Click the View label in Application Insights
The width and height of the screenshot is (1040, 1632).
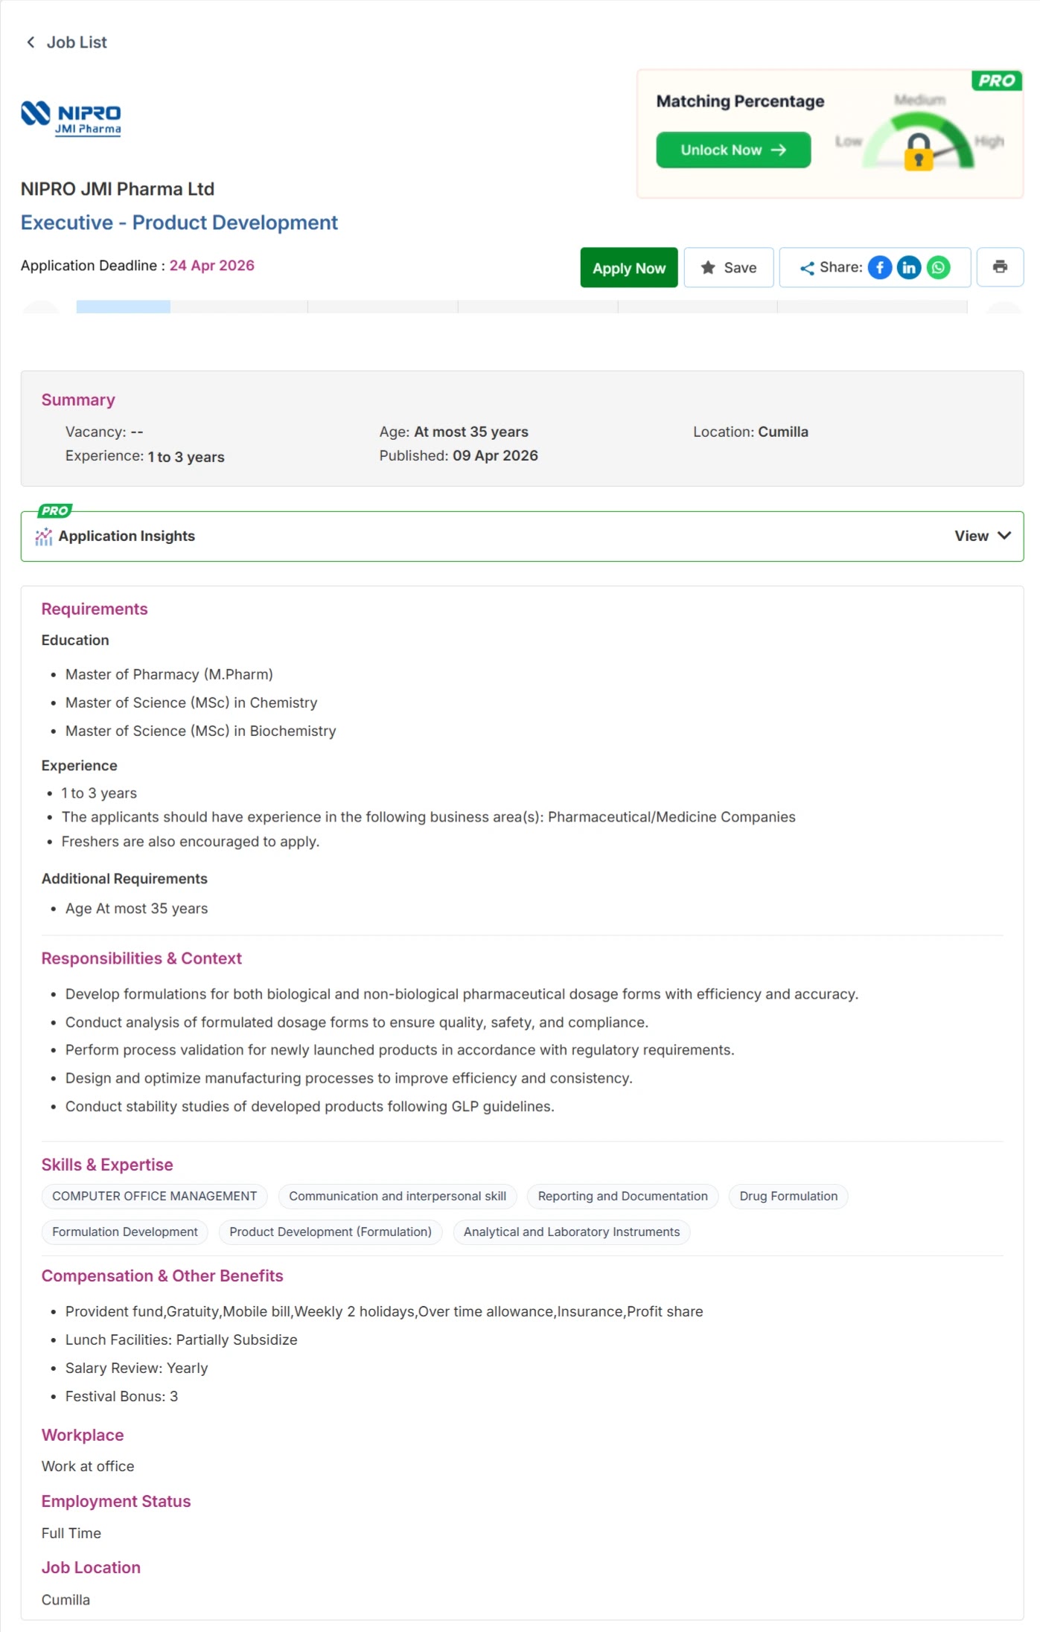coord(971,536)
